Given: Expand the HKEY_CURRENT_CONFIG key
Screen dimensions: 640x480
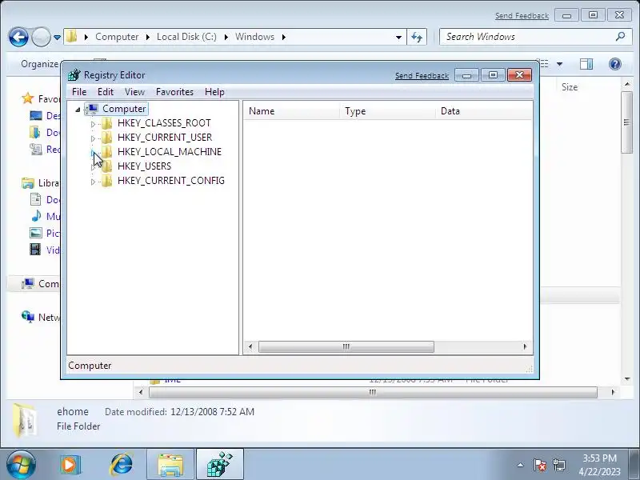Looking at the screenshot, I should pos(93,182).
